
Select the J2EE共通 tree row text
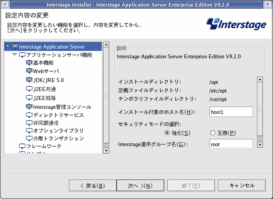click(x=44, y=89)
